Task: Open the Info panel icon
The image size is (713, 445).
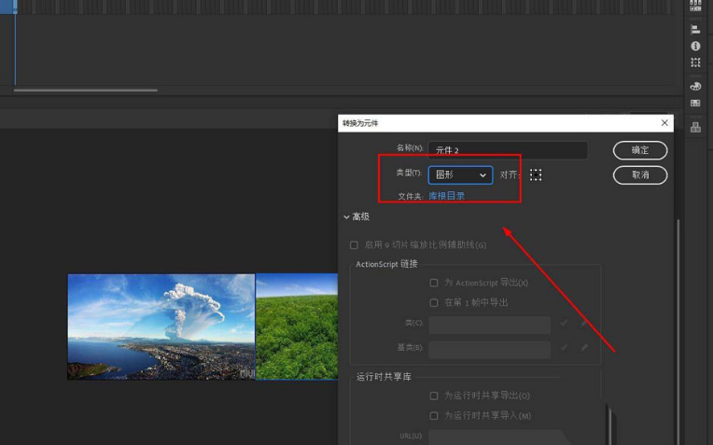Action: [695, 46]
